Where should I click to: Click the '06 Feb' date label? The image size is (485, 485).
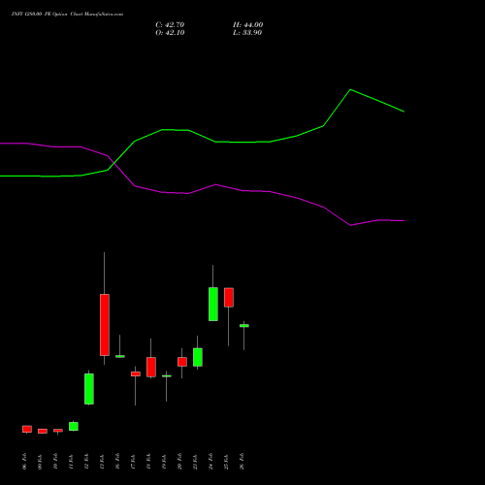click(24, 461)
